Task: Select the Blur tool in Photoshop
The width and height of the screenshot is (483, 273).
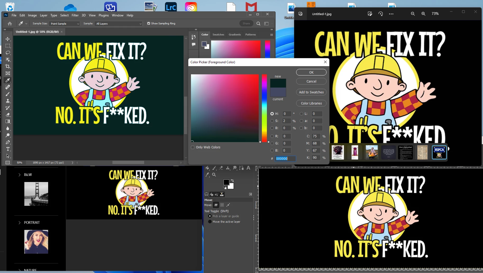Action: coord(8,128)
